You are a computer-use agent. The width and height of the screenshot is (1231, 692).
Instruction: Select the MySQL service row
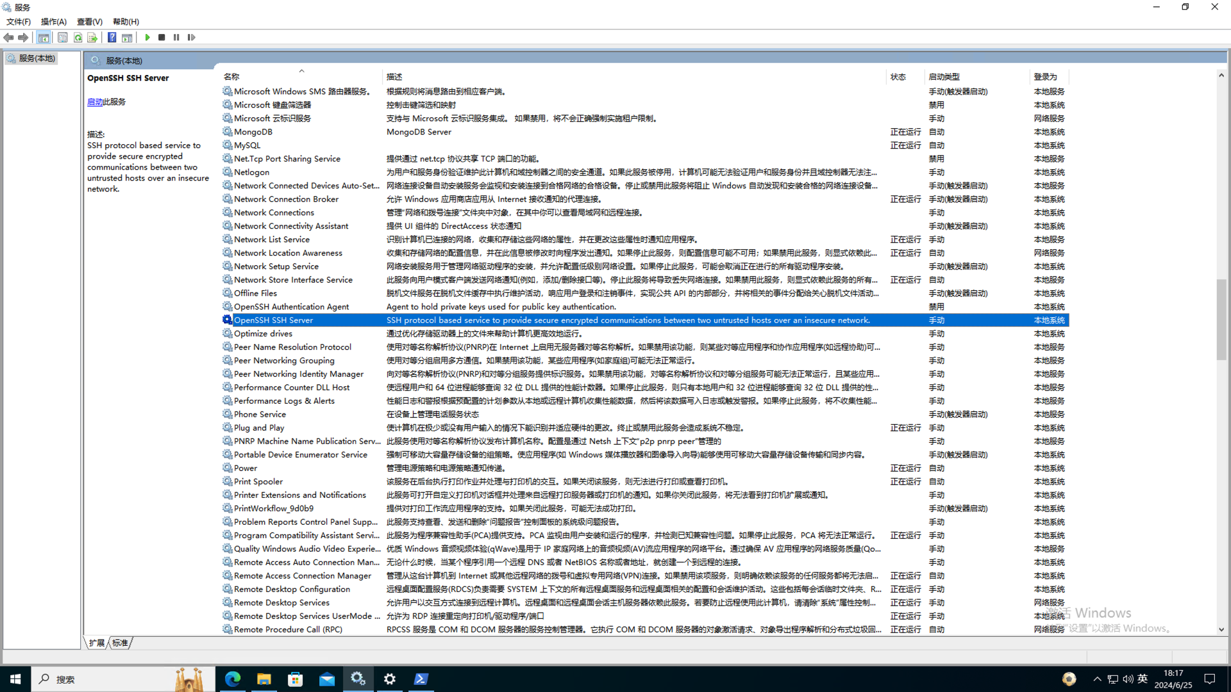click(x=645, y=145)
